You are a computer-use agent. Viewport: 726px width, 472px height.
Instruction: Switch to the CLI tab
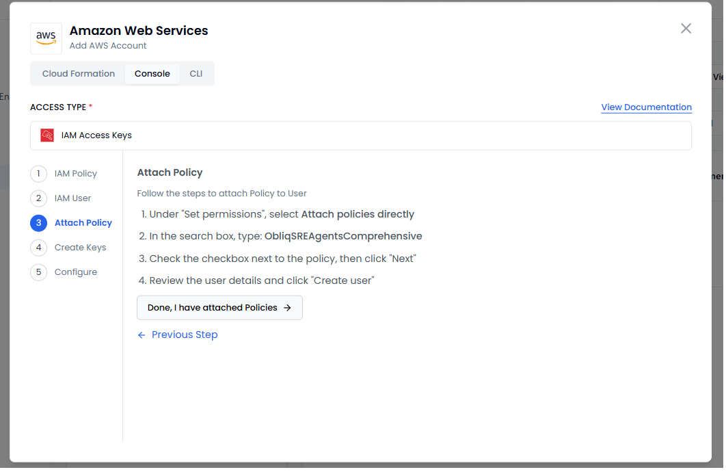(x=196, y=74)
